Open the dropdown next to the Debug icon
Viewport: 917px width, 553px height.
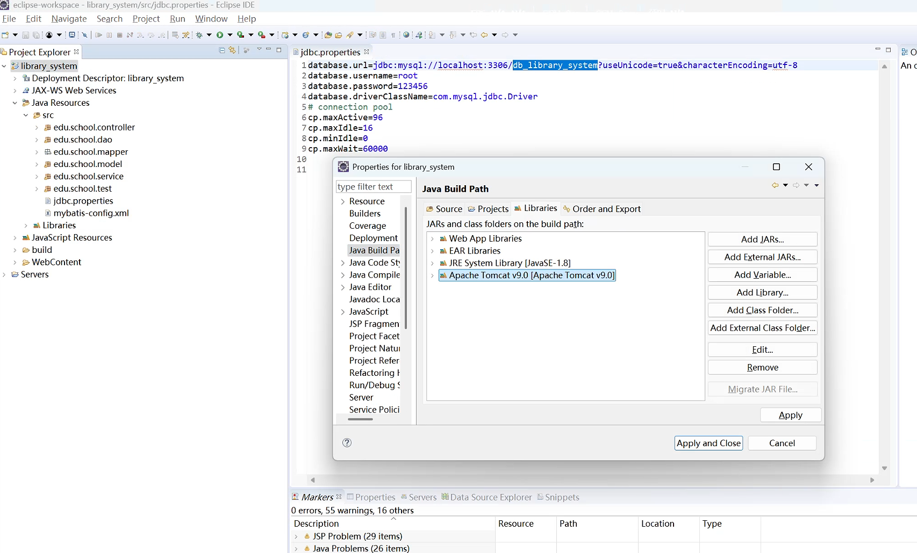click(x=209, y=35)
